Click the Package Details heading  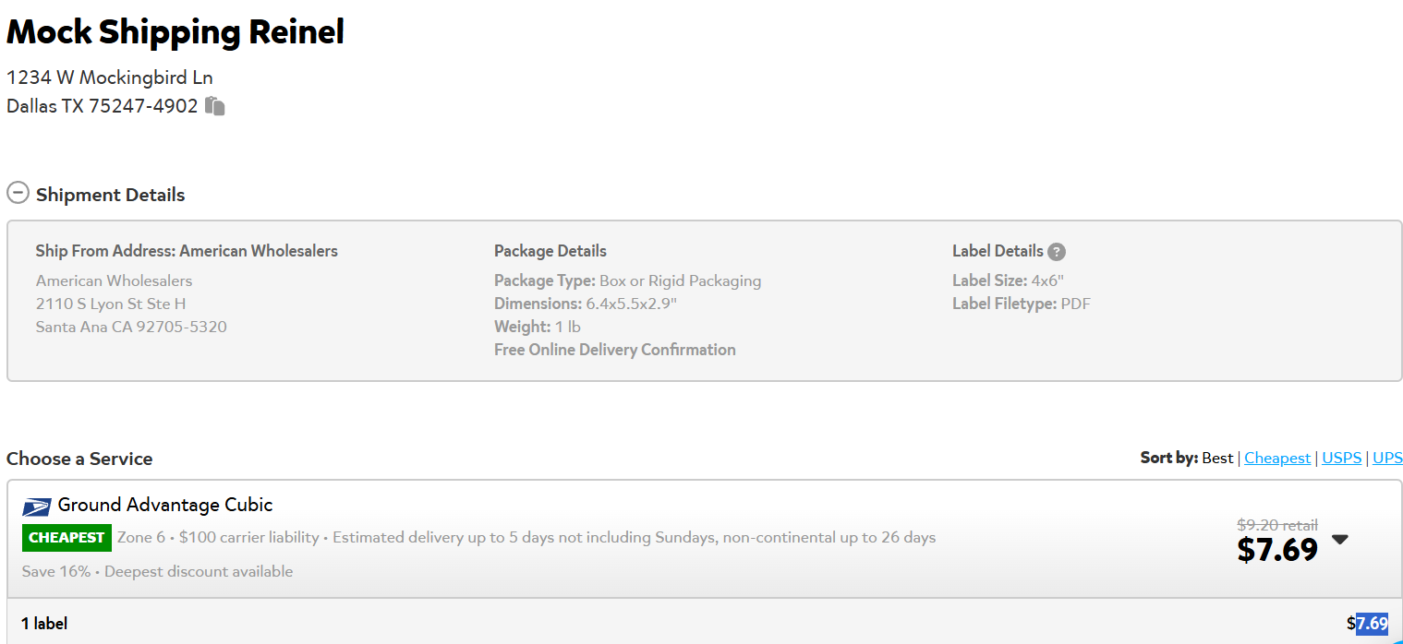point(550,251)
